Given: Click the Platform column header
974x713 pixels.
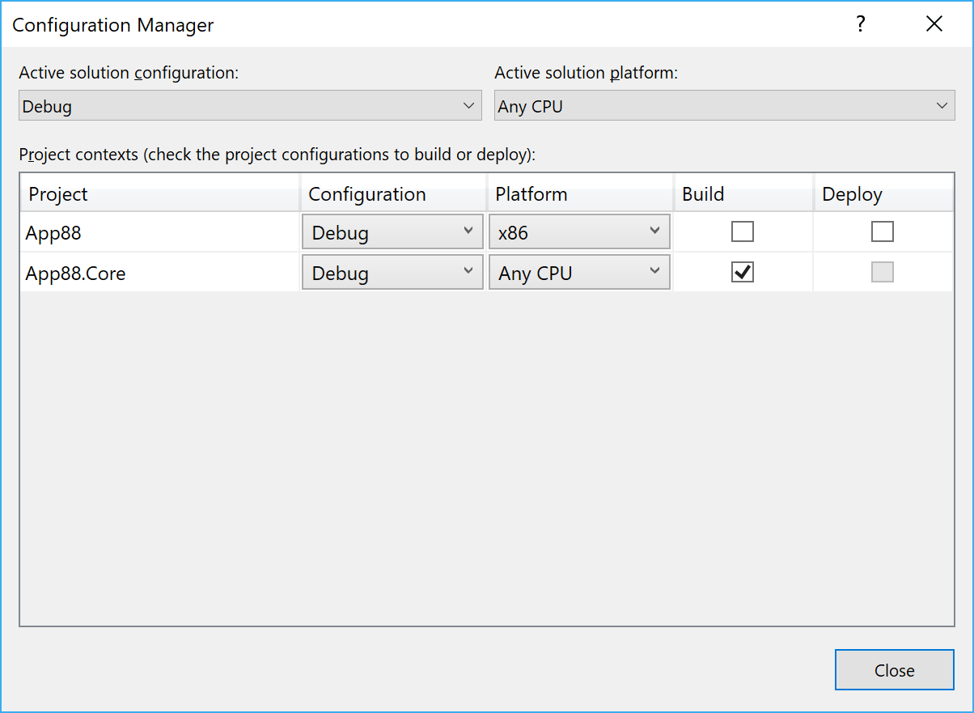Looking at the screenshot, I should pyautogui.click(x=531, y=194).
